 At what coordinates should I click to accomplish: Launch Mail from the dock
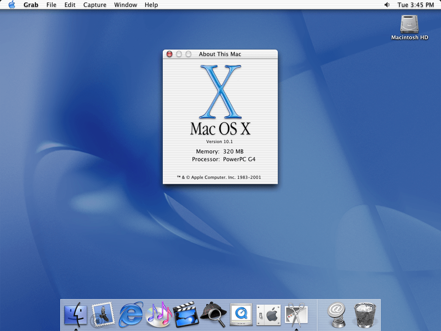(102, 315)
